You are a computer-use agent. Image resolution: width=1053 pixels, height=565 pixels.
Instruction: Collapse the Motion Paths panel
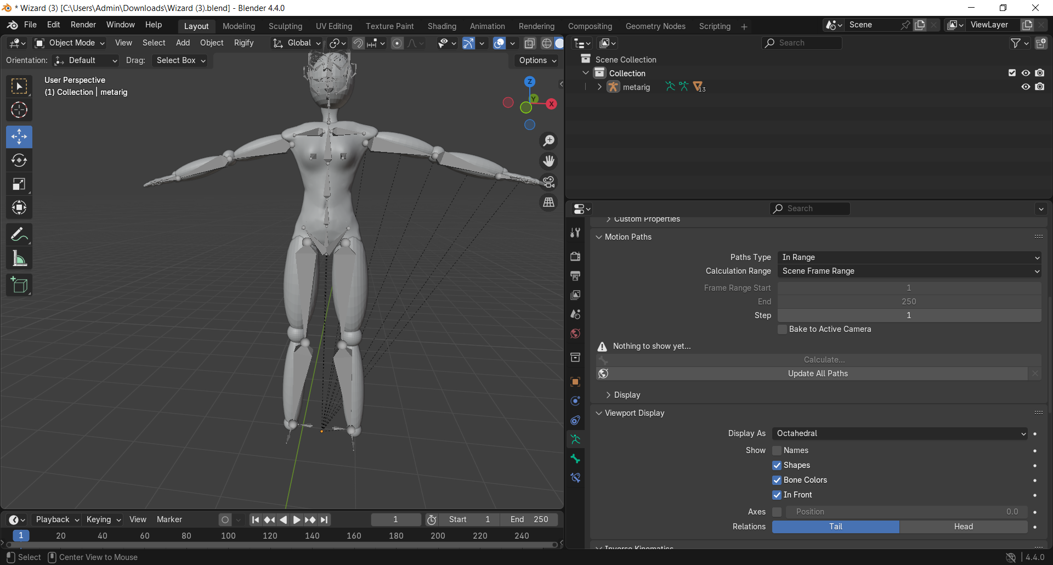[x=599, y=237]
